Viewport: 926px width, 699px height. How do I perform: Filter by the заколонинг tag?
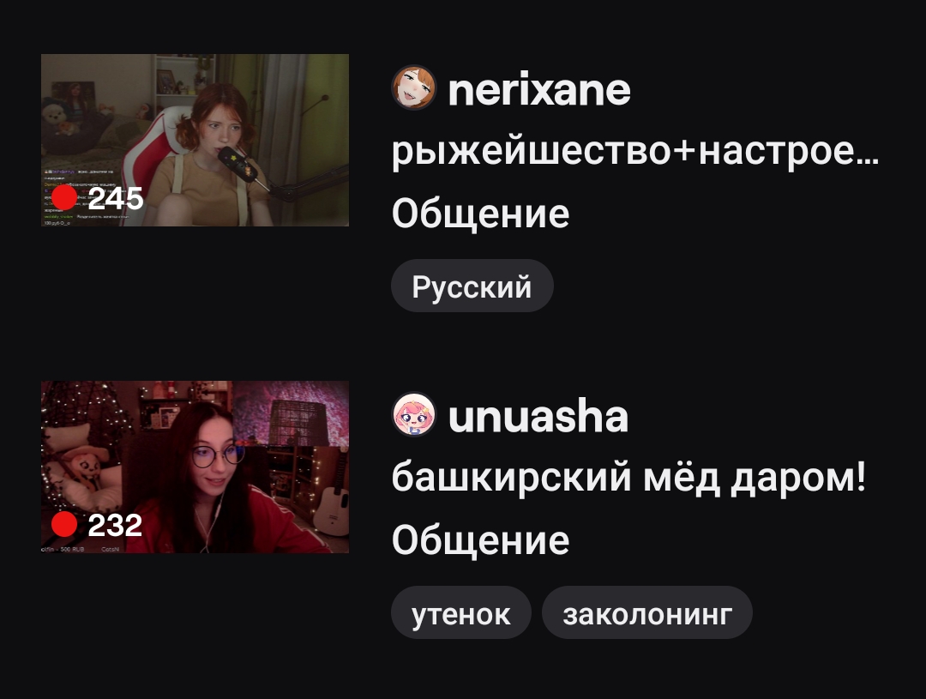click(x=646, y=612)
